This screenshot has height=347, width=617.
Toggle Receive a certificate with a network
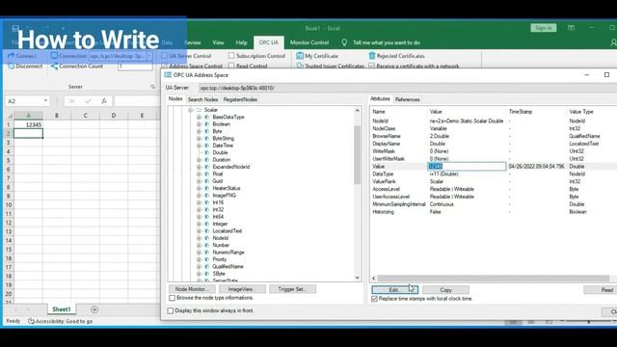point(371,66)
